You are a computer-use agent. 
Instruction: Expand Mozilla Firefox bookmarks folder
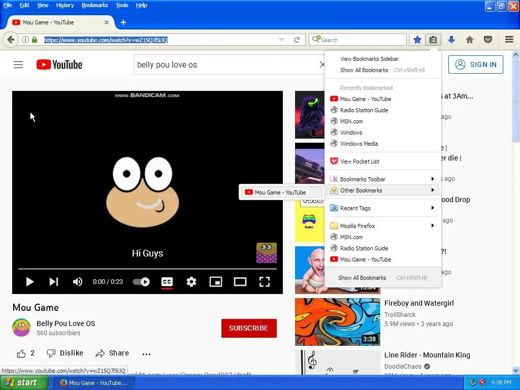coord(383,226)
